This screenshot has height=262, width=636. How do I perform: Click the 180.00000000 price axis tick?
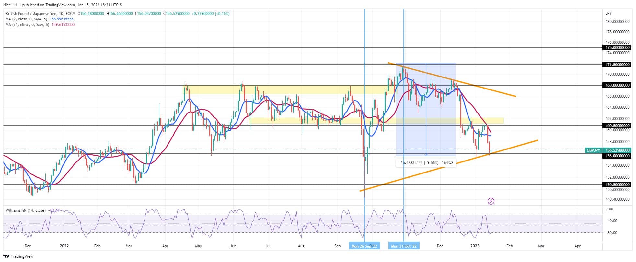[617, 22]
